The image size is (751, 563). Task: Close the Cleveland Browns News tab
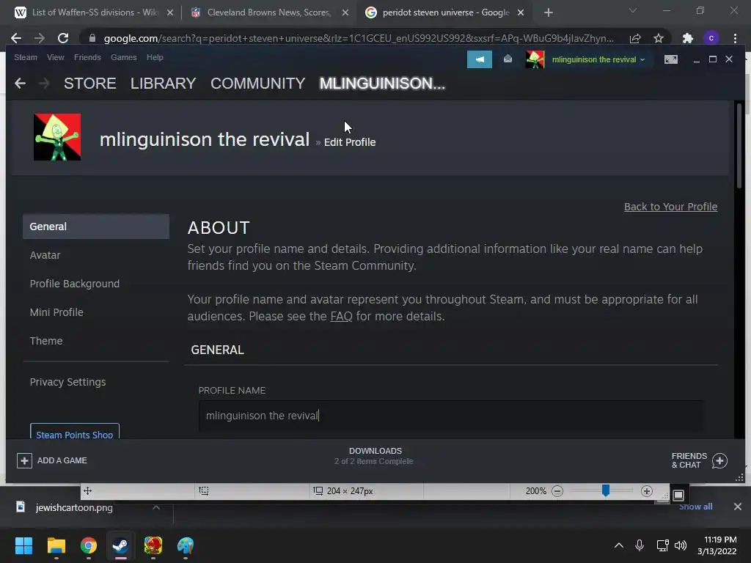coord(345,13)
